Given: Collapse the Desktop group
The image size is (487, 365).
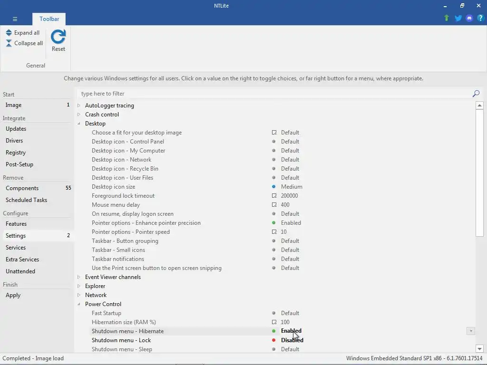Looking at the screenshot, I should pos(79,124).
